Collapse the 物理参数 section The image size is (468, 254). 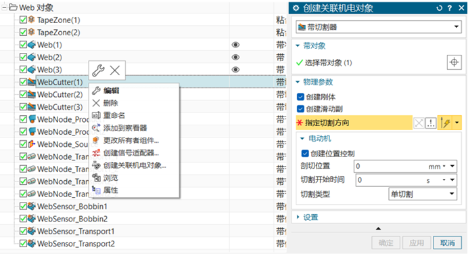click(x=298, y=82)
